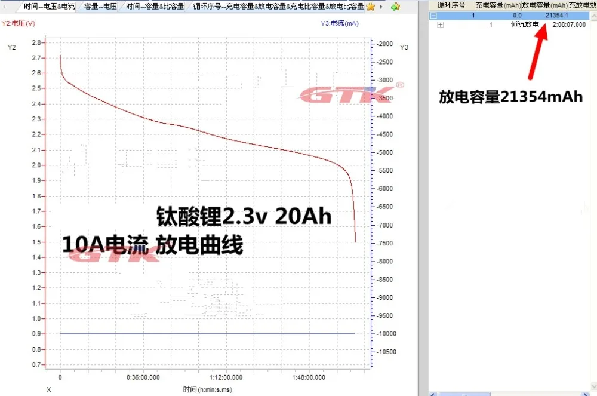Image resolution: width=597 pixels, height=396 pixels.
Task: Click the Y2:电压(V) axis legend
Action: coord(19,23)
